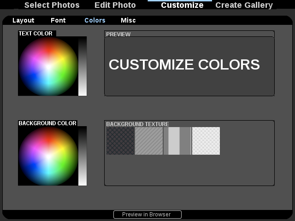Viewport: 295px width, 221px height.
Task: Choose the dark crosshatch background texture
Action: point(120,141)
